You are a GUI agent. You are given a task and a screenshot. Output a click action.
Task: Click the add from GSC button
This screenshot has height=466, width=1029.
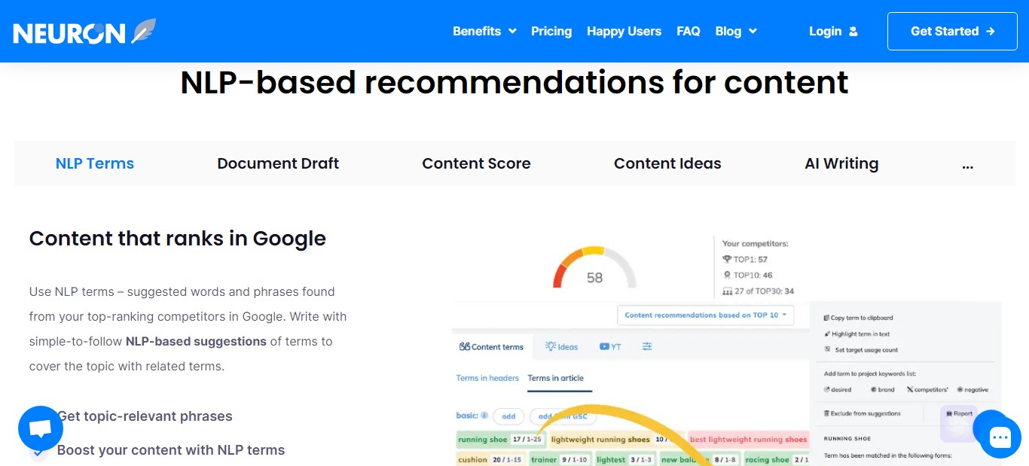pos(563,416)
